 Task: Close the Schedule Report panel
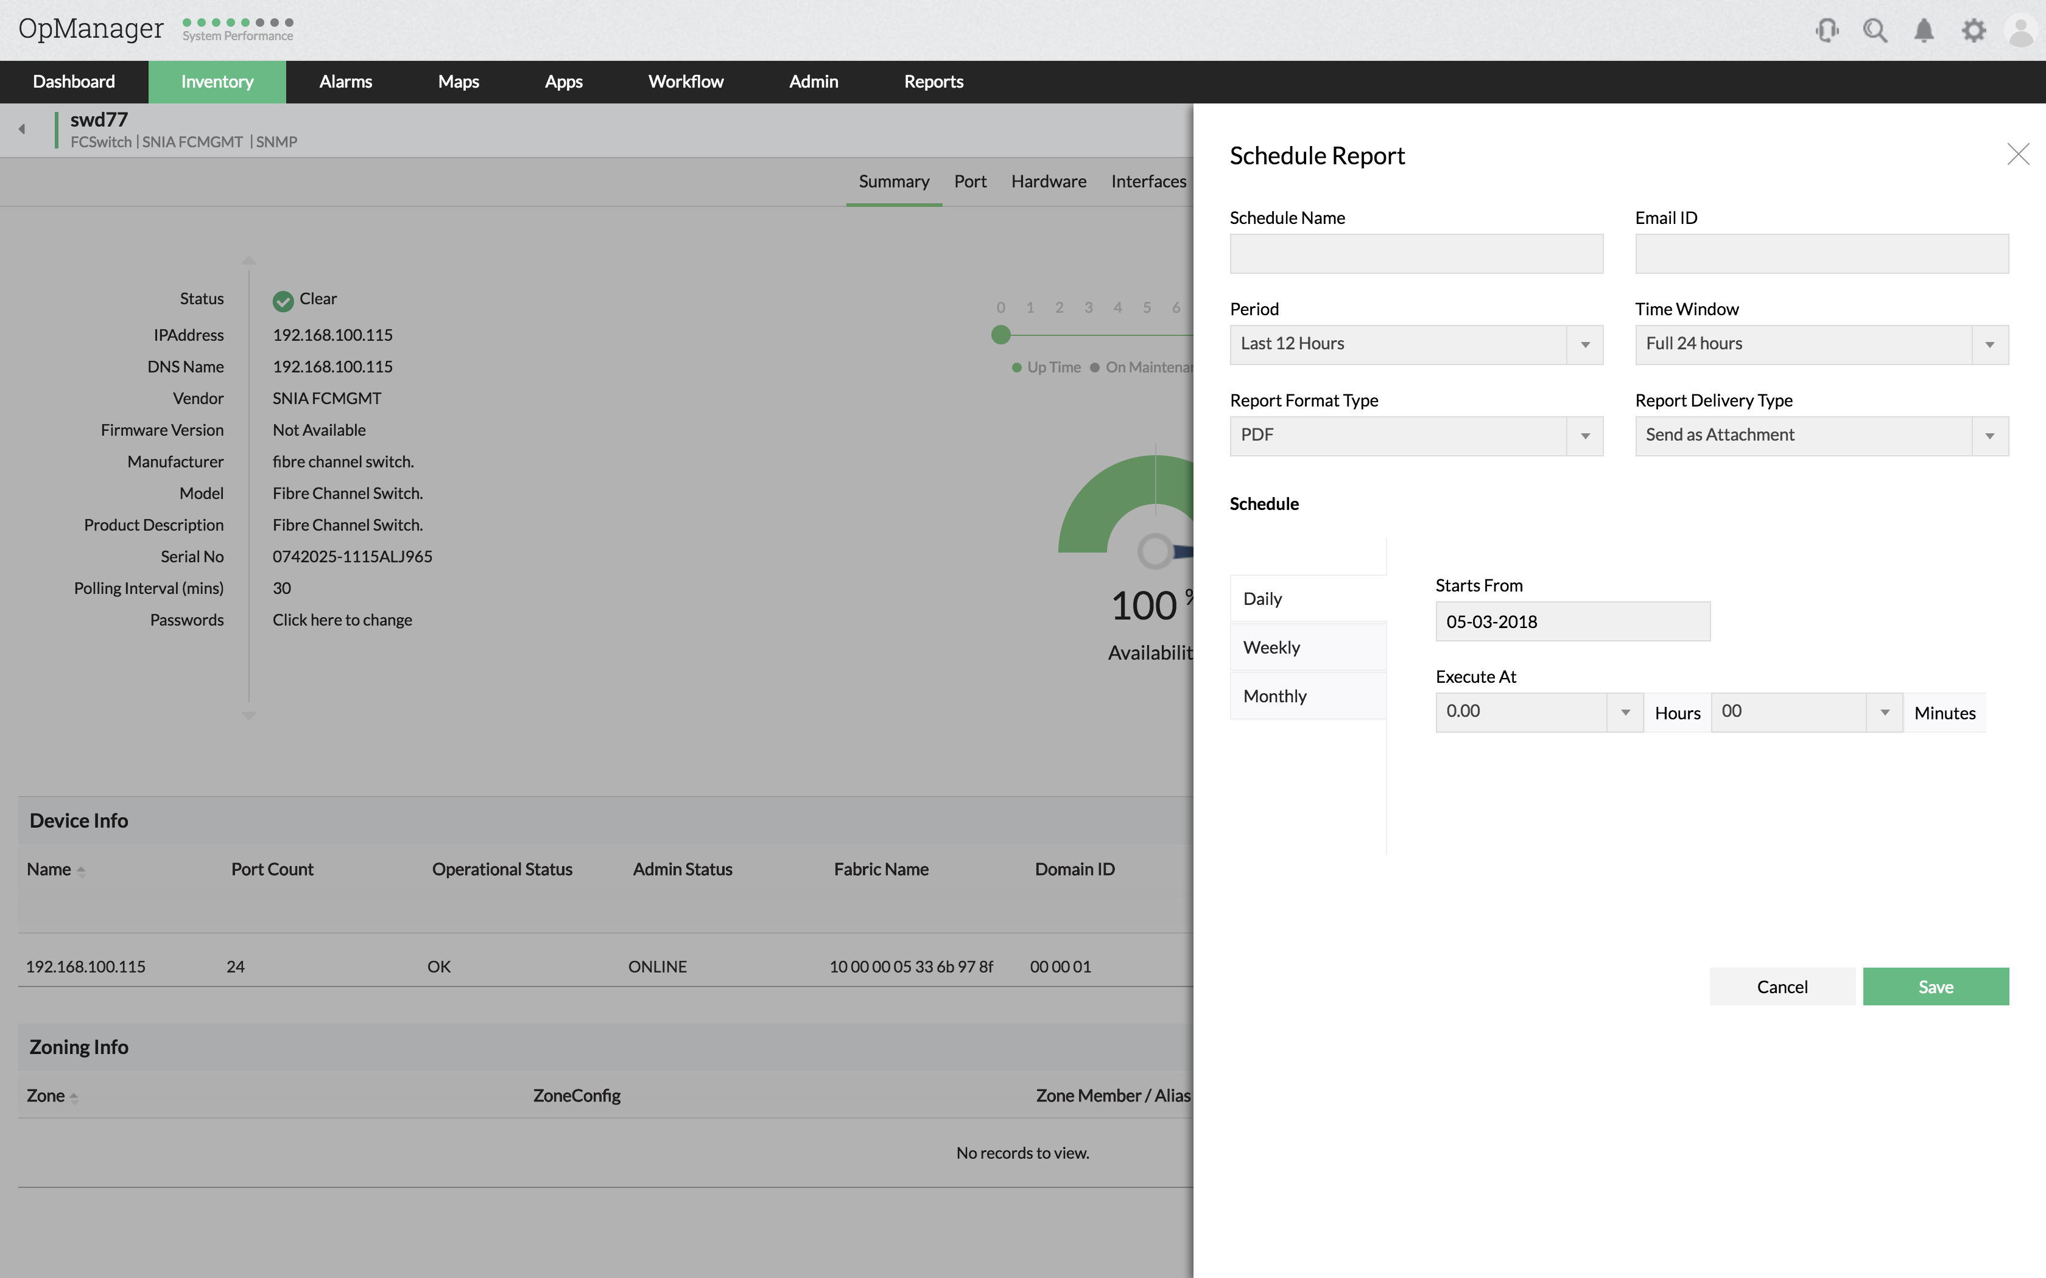(2017, 154)
